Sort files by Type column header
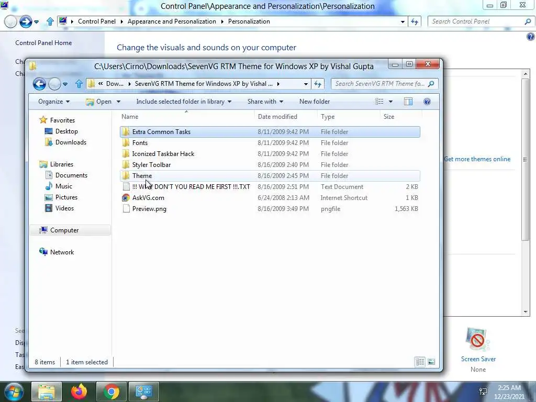536x402 pixels. point(348,117)
